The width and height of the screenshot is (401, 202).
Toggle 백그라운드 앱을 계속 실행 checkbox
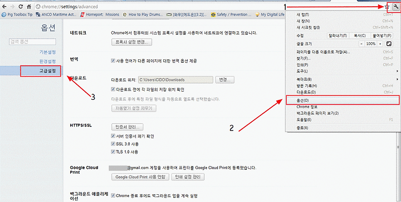pyautogui.click(x=113, y=195)
